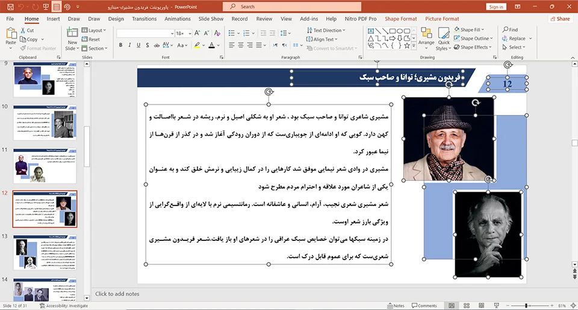
Task: Toggle Bold formatting
Action: (120, 45)
